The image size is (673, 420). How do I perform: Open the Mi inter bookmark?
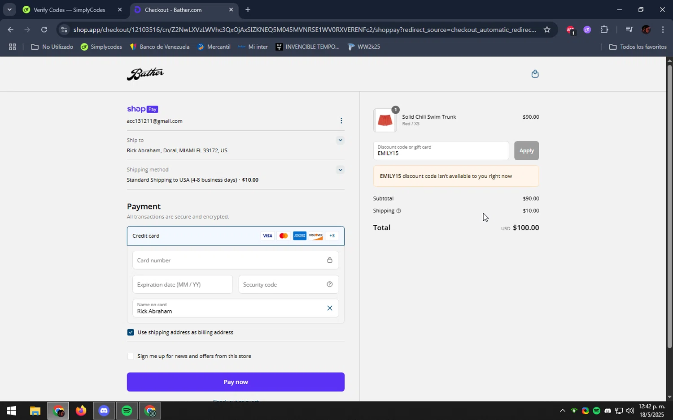pyautogui.click(x=253, y=47)
